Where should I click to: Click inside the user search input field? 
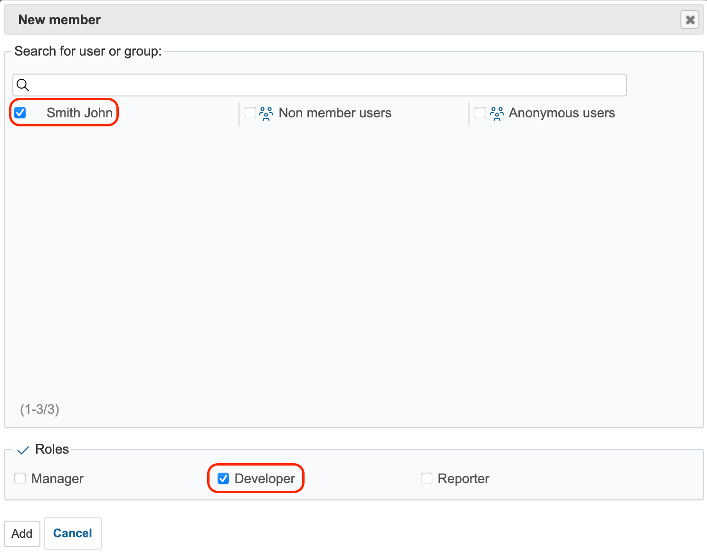coord(318,85)
